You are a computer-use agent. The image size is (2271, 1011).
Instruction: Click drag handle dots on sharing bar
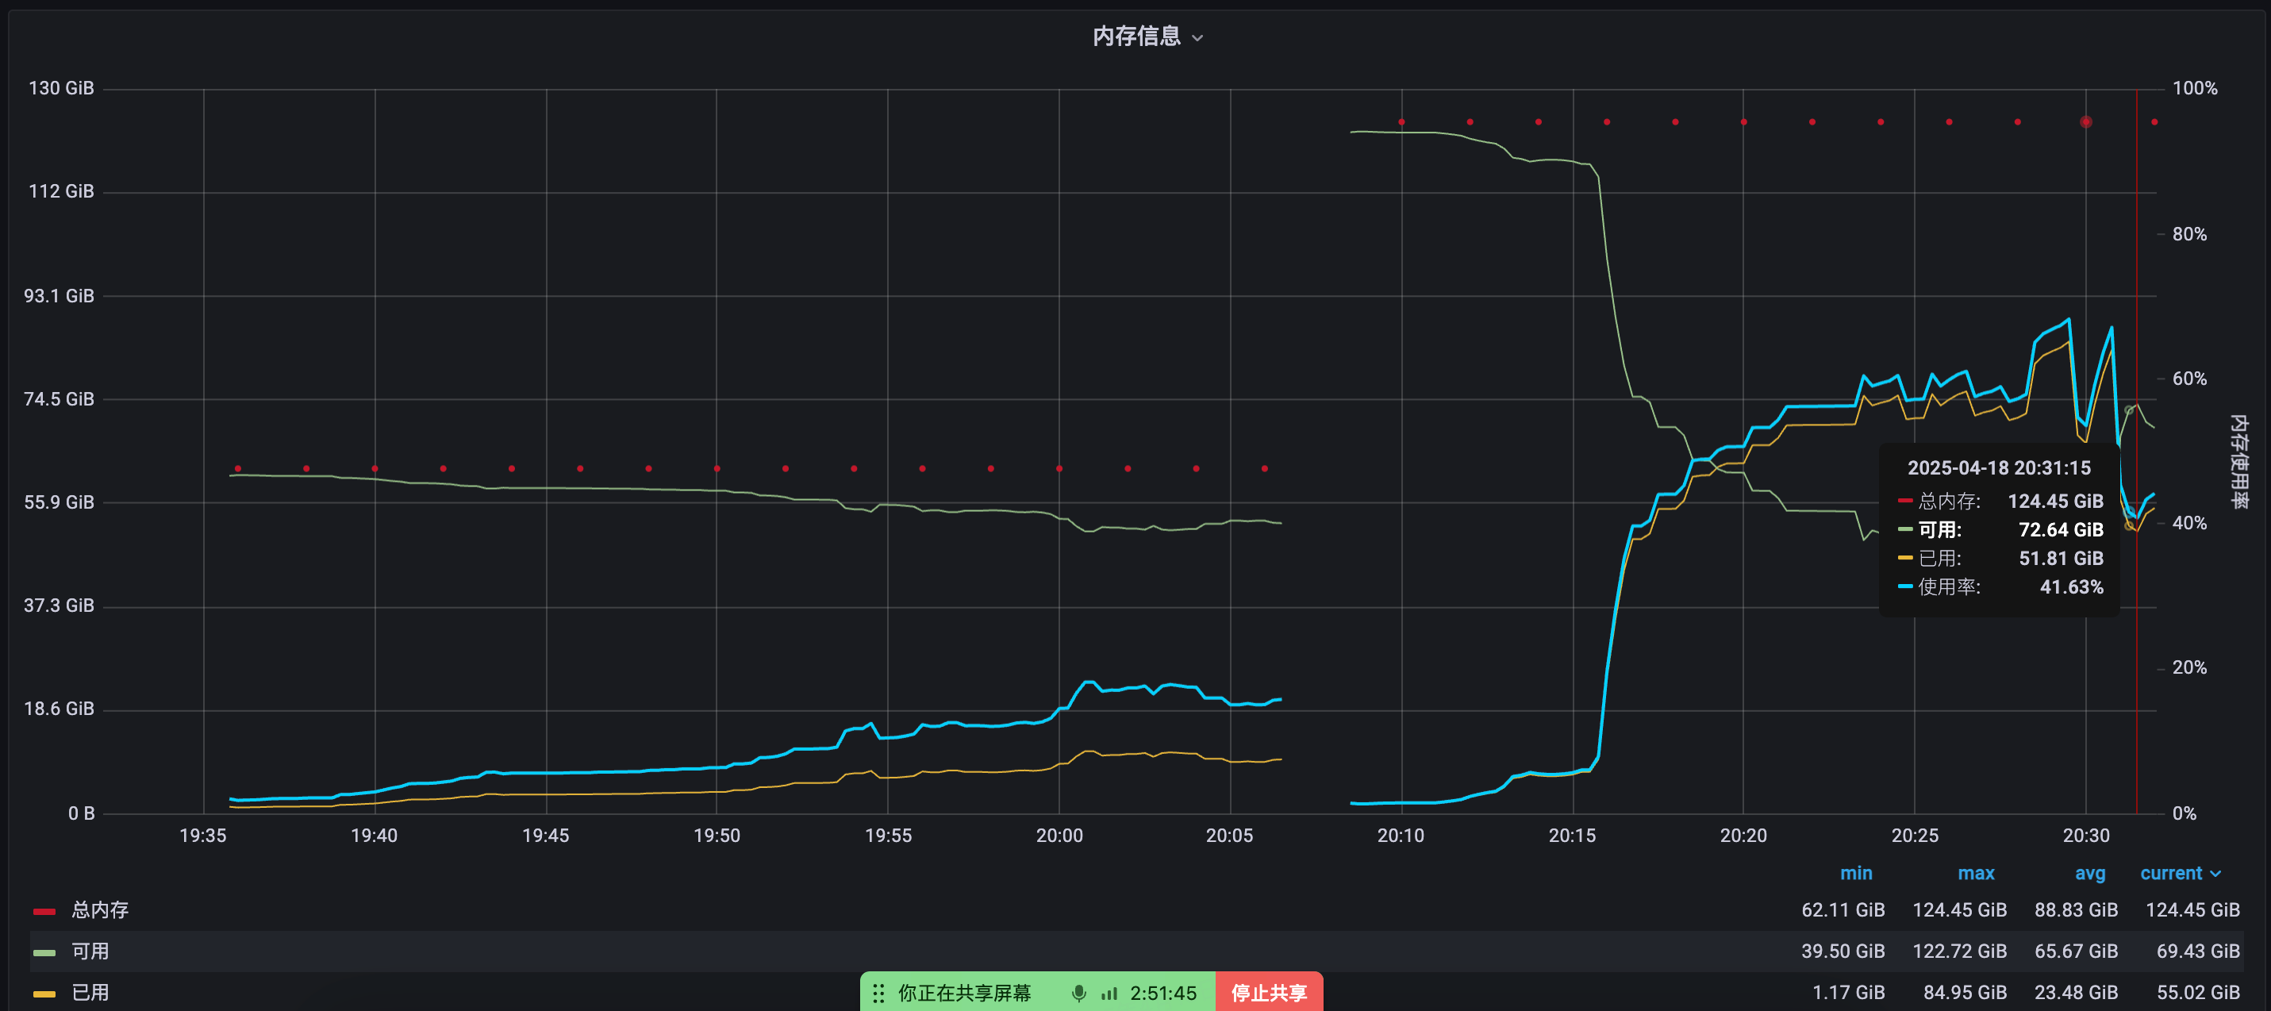click(x=878, y=994)
